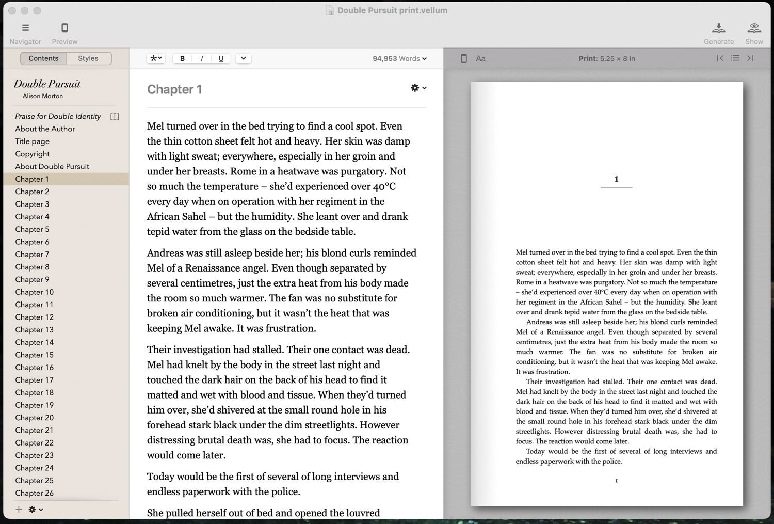The width and height of the screenshot is (774, 524).
Task: Open Chapter 1 gear options menu
Action: (x=418, y=88)
